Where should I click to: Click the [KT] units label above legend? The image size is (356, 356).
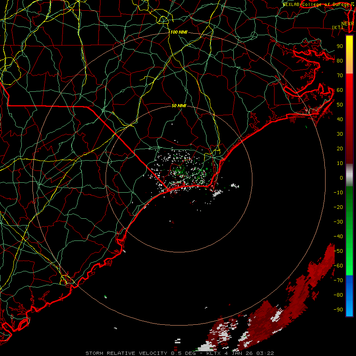pos(338,28)
